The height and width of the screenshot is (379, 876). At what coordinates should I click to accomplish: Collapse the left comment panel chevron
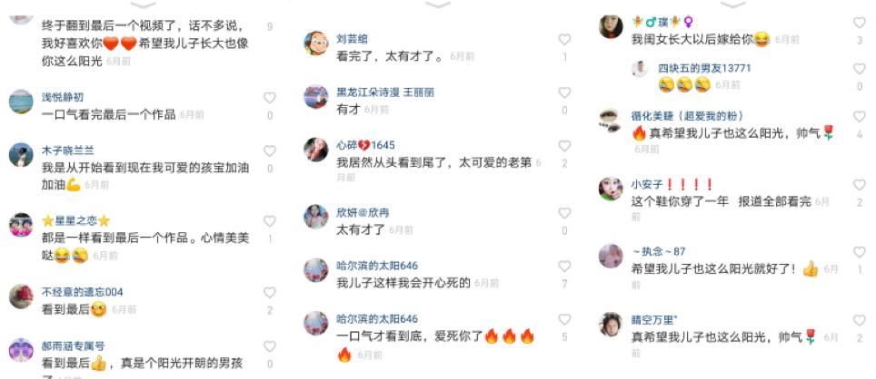144,5
